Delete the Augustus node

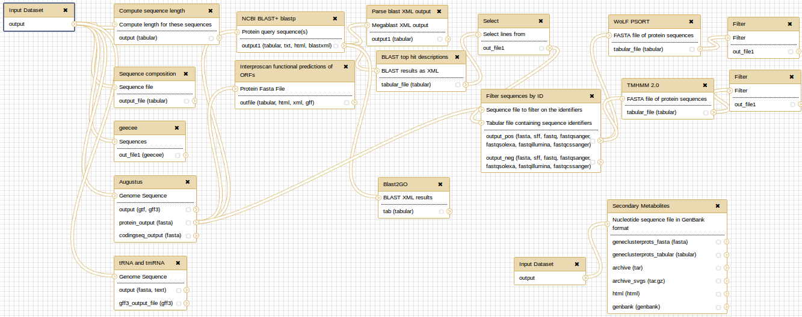[x=187, y=182]
